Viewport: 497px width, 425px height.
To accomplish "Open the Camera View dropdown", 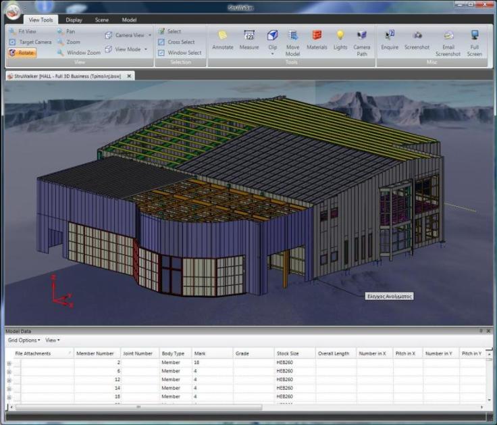I will point(128,35).
